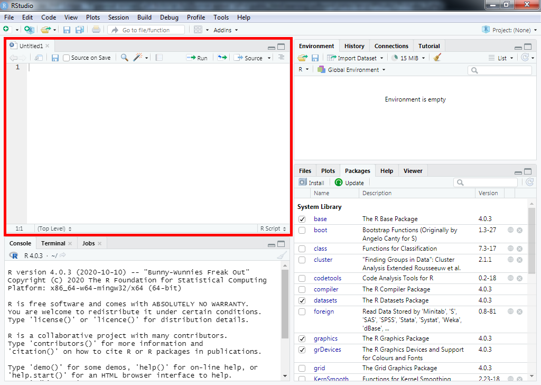Click the Go to file/function field
This screenshot has width=541, height=385.
[x=146, y=30]
